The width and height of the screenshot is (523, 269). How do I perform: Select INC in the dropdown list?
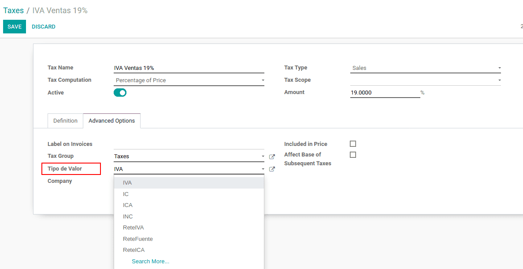tap(189, 216)
